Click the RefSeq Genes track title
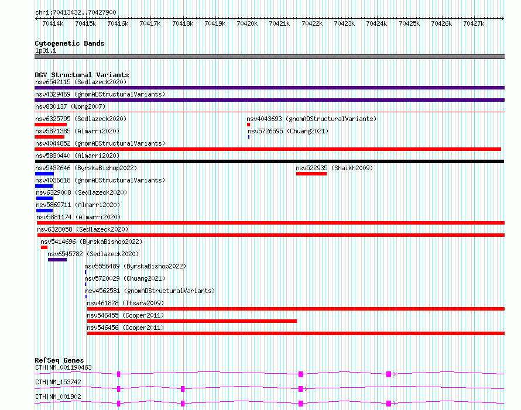 click(59, 360)
